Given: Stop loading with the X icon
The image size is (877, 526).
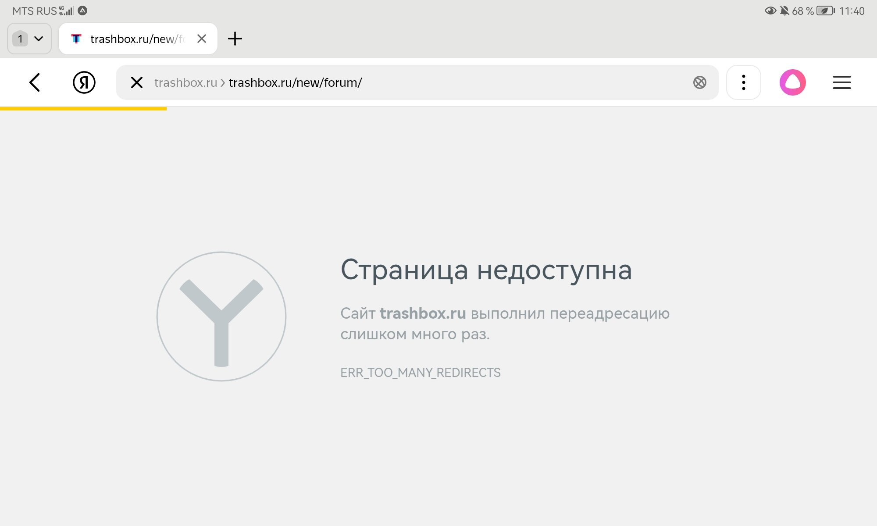Looking at the screenshot, I should point(137,82).
